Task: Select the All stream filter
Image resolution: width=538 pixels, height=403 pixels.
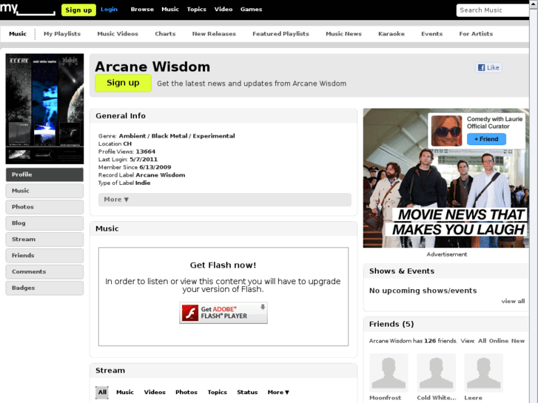Action: (x=102, y=392)
